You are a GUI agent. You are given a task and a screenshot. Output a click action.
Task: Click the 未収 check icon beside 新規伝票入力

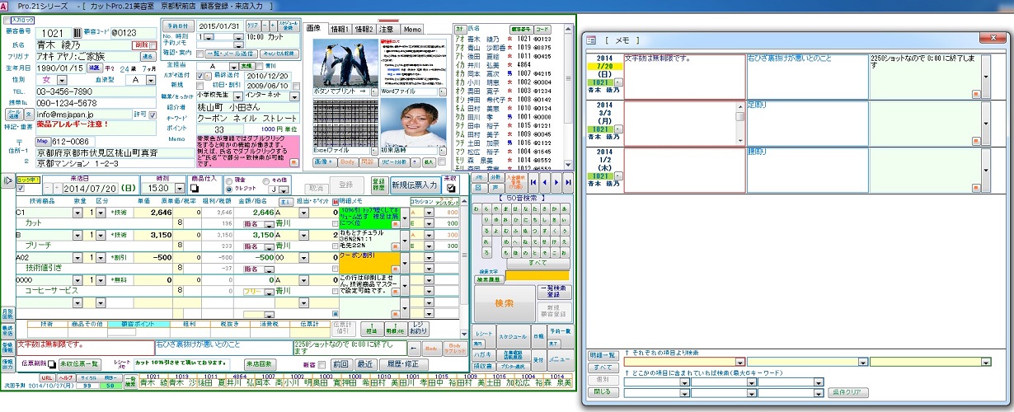point(450,189)
